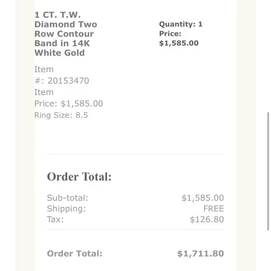The image size is (271, 271).
Task: Click the bold Order Total: label at bottom
Action: pos(74,254)
